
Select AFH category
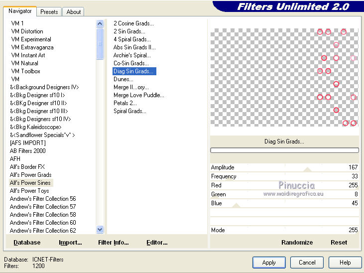pos(15,159)
